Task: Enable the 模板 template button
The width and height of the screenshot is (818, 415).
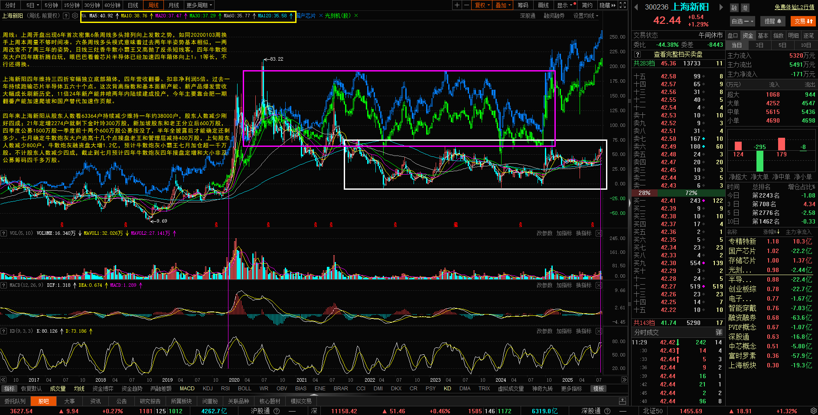Action: pyautogui.click(x=599, y=389)
